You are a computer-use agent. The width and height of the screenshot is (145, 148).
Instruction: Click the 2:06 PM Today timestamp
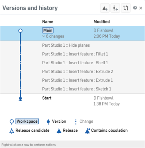pyautogui.click(x=107, y=36)
